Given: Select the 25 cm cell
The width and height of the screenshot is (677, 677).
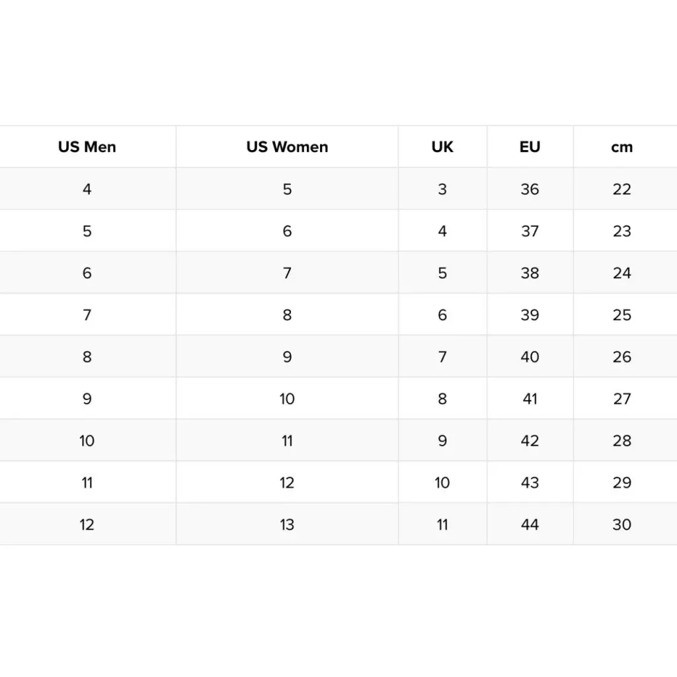Looking at the screenshot, I should click(x=621, y=315).
